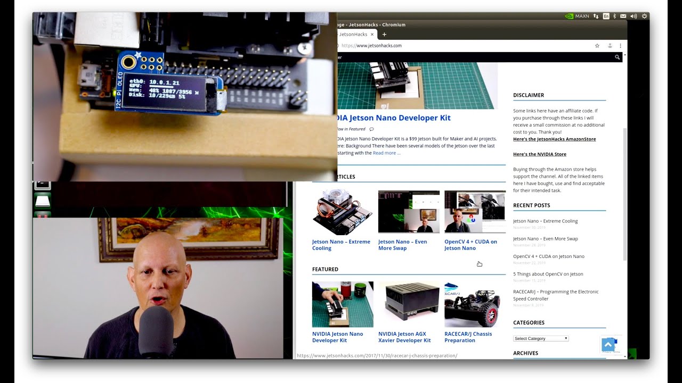Viewport: 682px width, 383px height.
Task: Click the scroll-to-top arrow button
Action: click(608, 345)
